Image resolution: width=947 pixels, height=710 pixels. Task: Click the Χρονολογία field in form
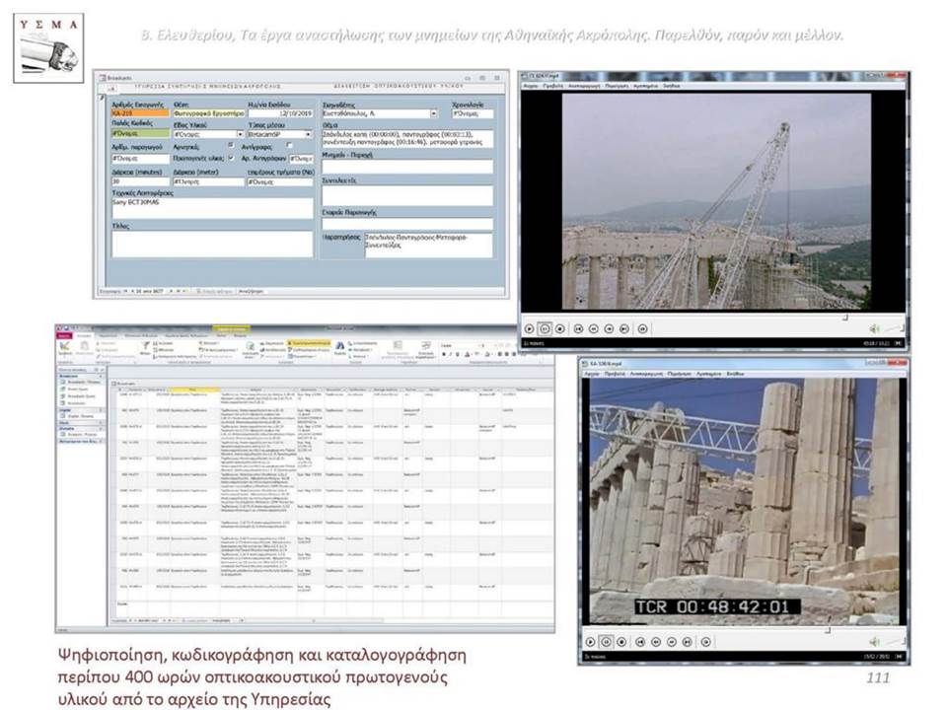473,113
